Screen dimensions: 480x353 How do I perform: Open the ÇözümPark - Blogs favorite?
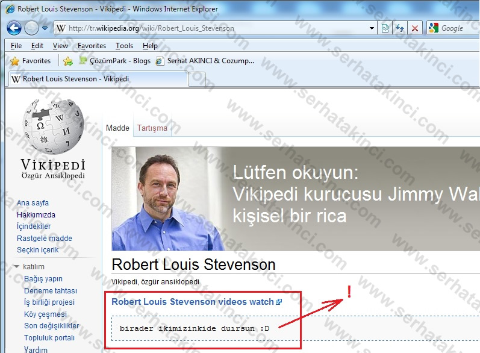115,61
